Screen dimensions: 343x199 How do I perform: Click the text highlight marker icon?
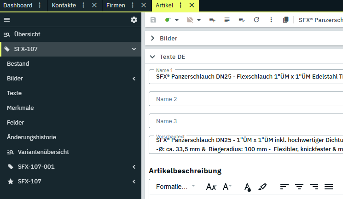(262, 187)
